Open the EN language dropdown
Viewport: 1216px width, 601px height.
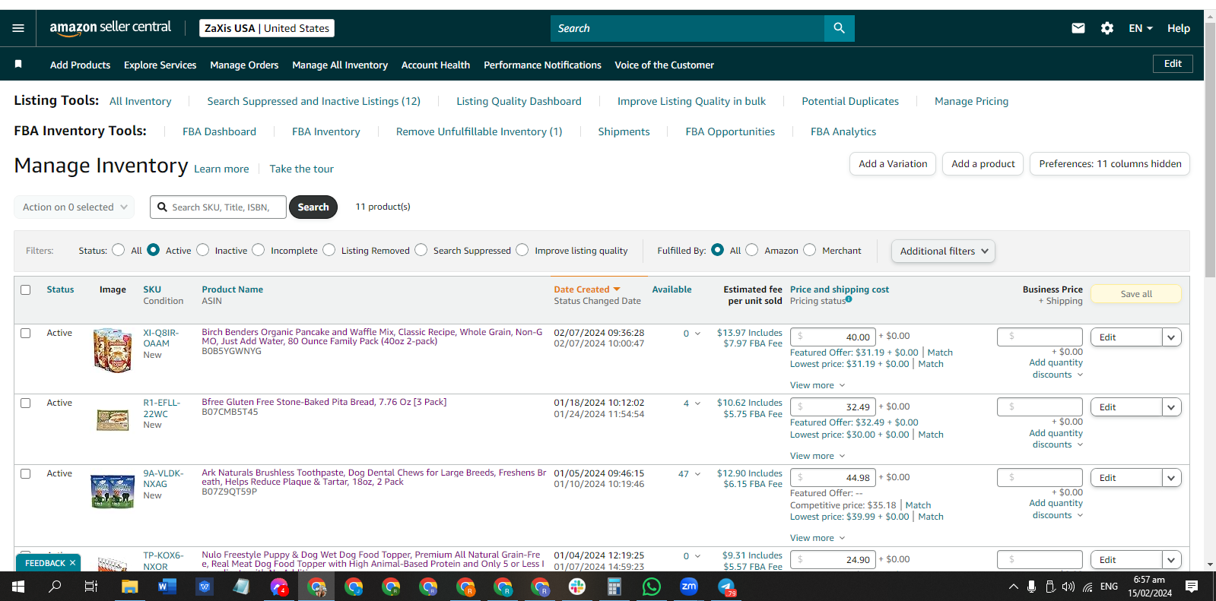tap(1141, 28)
